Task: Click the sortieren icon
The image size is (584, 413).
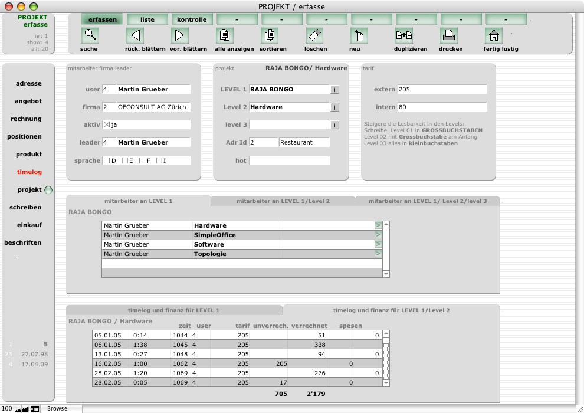Action: 270,35
